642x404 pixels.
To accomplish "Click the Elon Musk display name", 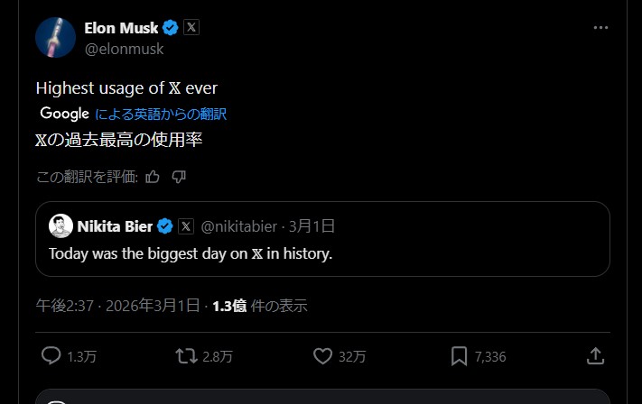I will (x=121, y=28).
